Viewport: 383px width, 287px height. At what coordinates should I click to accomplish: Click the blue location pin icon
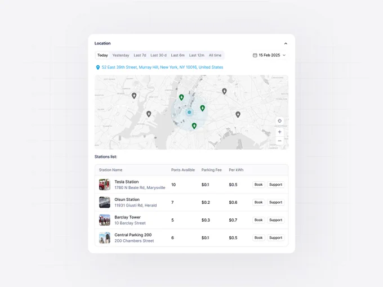point(97,68)
